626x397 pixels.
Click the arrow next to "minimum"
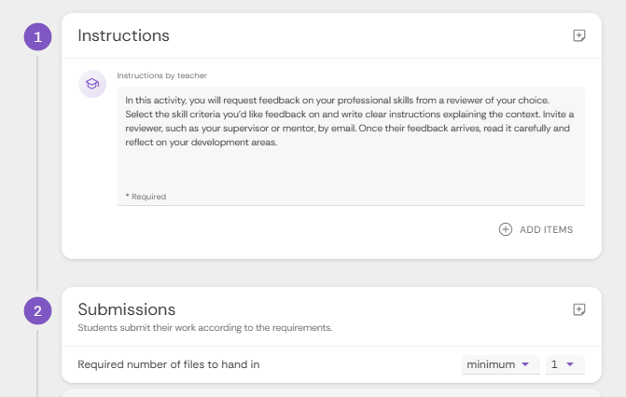coord(525,364)
